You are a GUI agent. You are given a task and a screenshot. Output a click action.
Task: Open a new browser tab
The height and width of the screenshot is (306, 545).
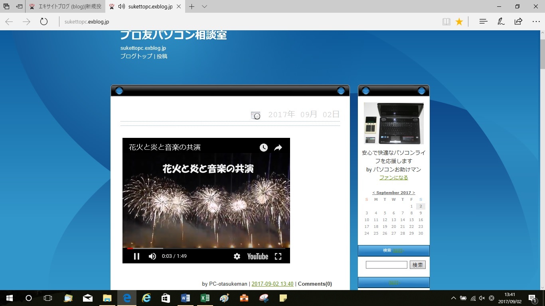[192, 6]
